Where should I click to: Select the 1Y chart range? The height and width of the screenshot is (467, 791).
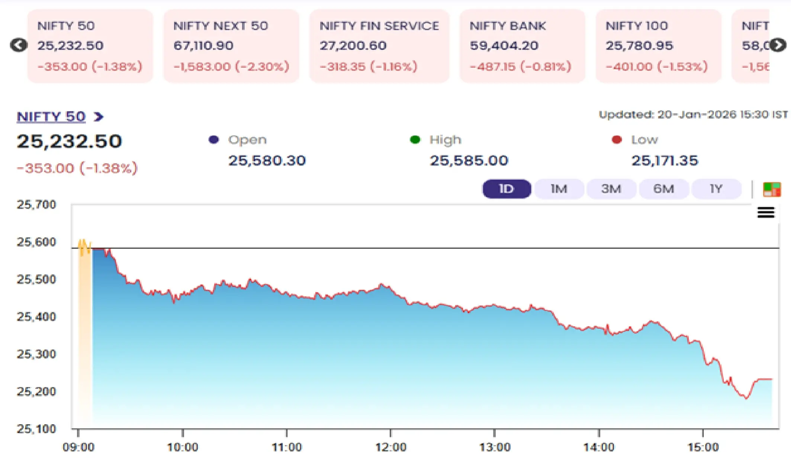click(x=716, y=189)
